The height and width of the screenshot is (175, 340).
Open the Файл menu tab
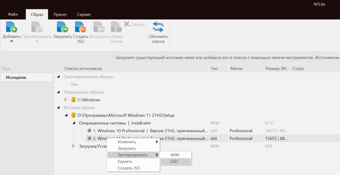pyautogui.click(x=13, y=14)
